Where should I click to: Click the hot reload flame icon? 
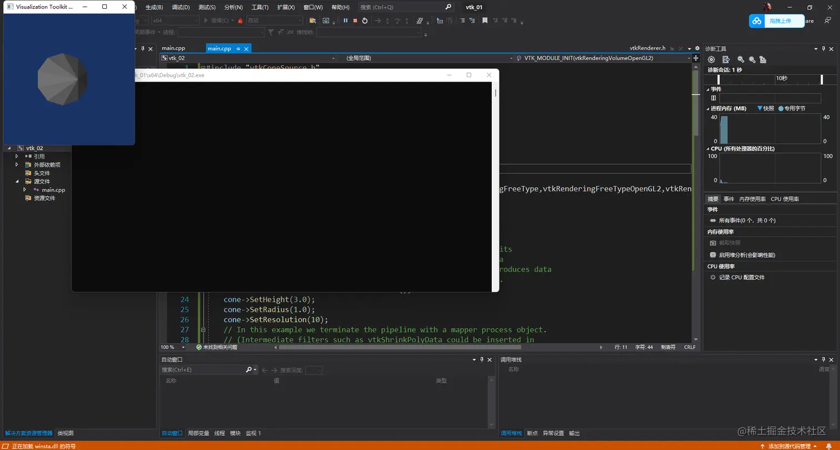click(x=241, y=21)
